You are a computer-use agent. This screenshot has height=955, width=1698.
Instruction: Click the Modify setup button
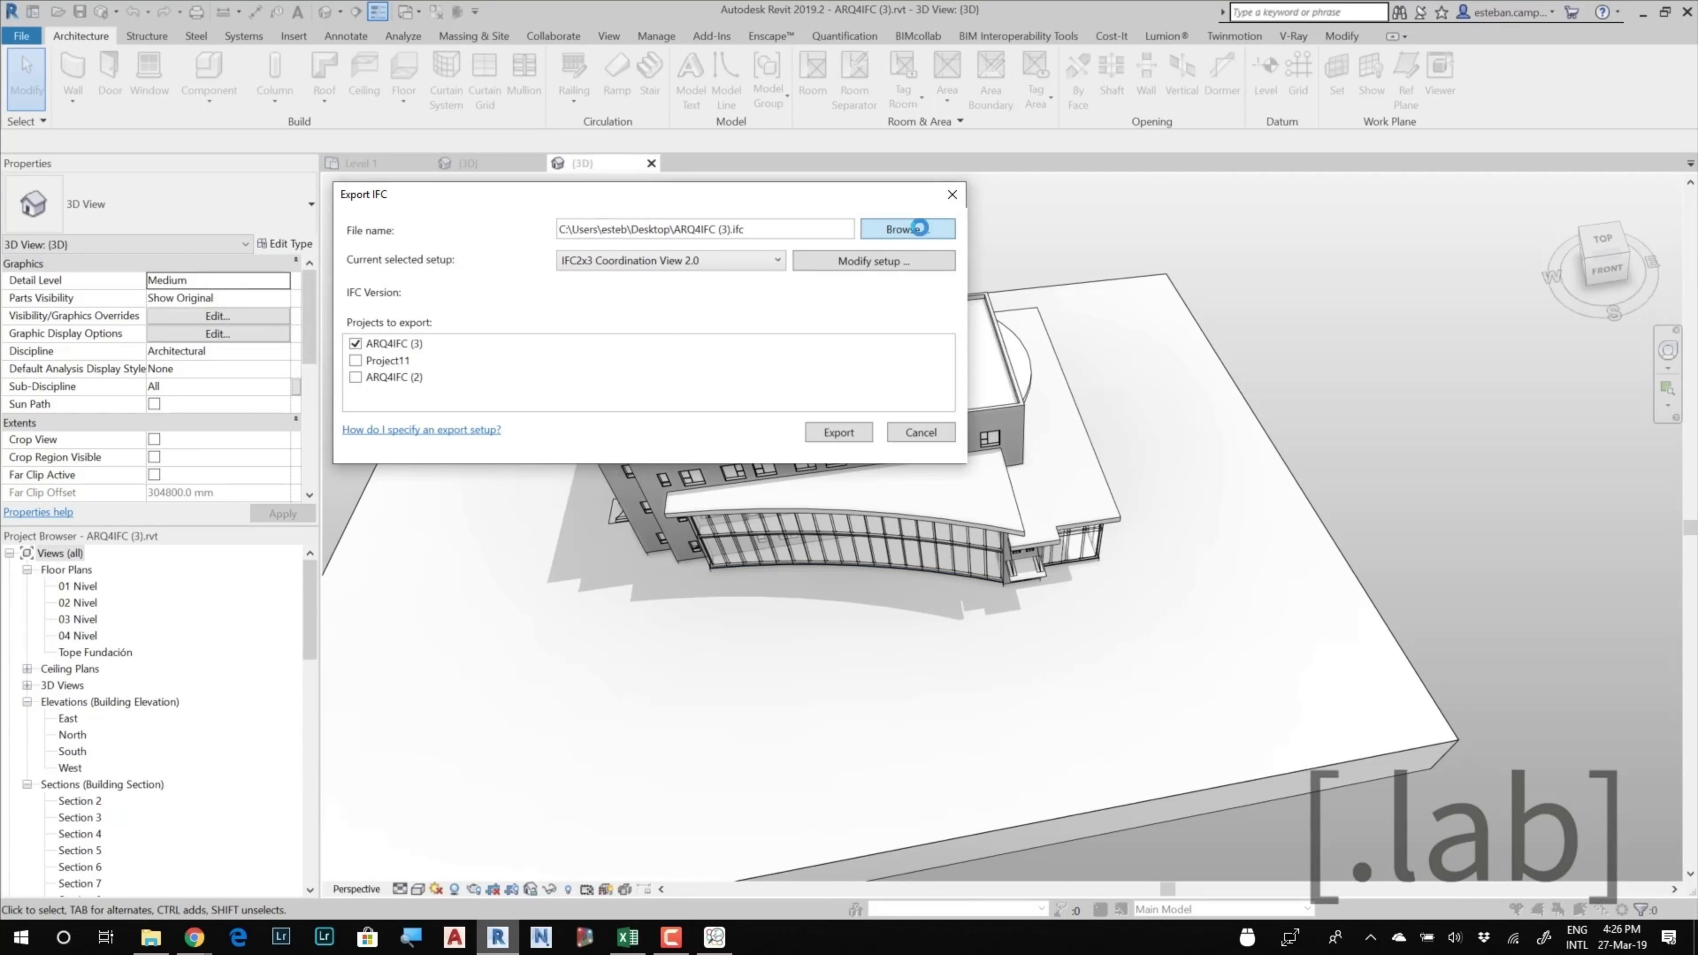pos(873,261)
